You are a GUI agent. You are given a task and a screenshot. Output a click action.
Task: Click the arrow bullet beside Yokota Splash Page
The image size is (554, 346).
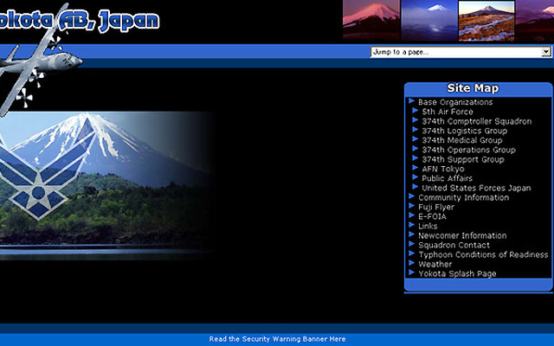click(412, 272)
